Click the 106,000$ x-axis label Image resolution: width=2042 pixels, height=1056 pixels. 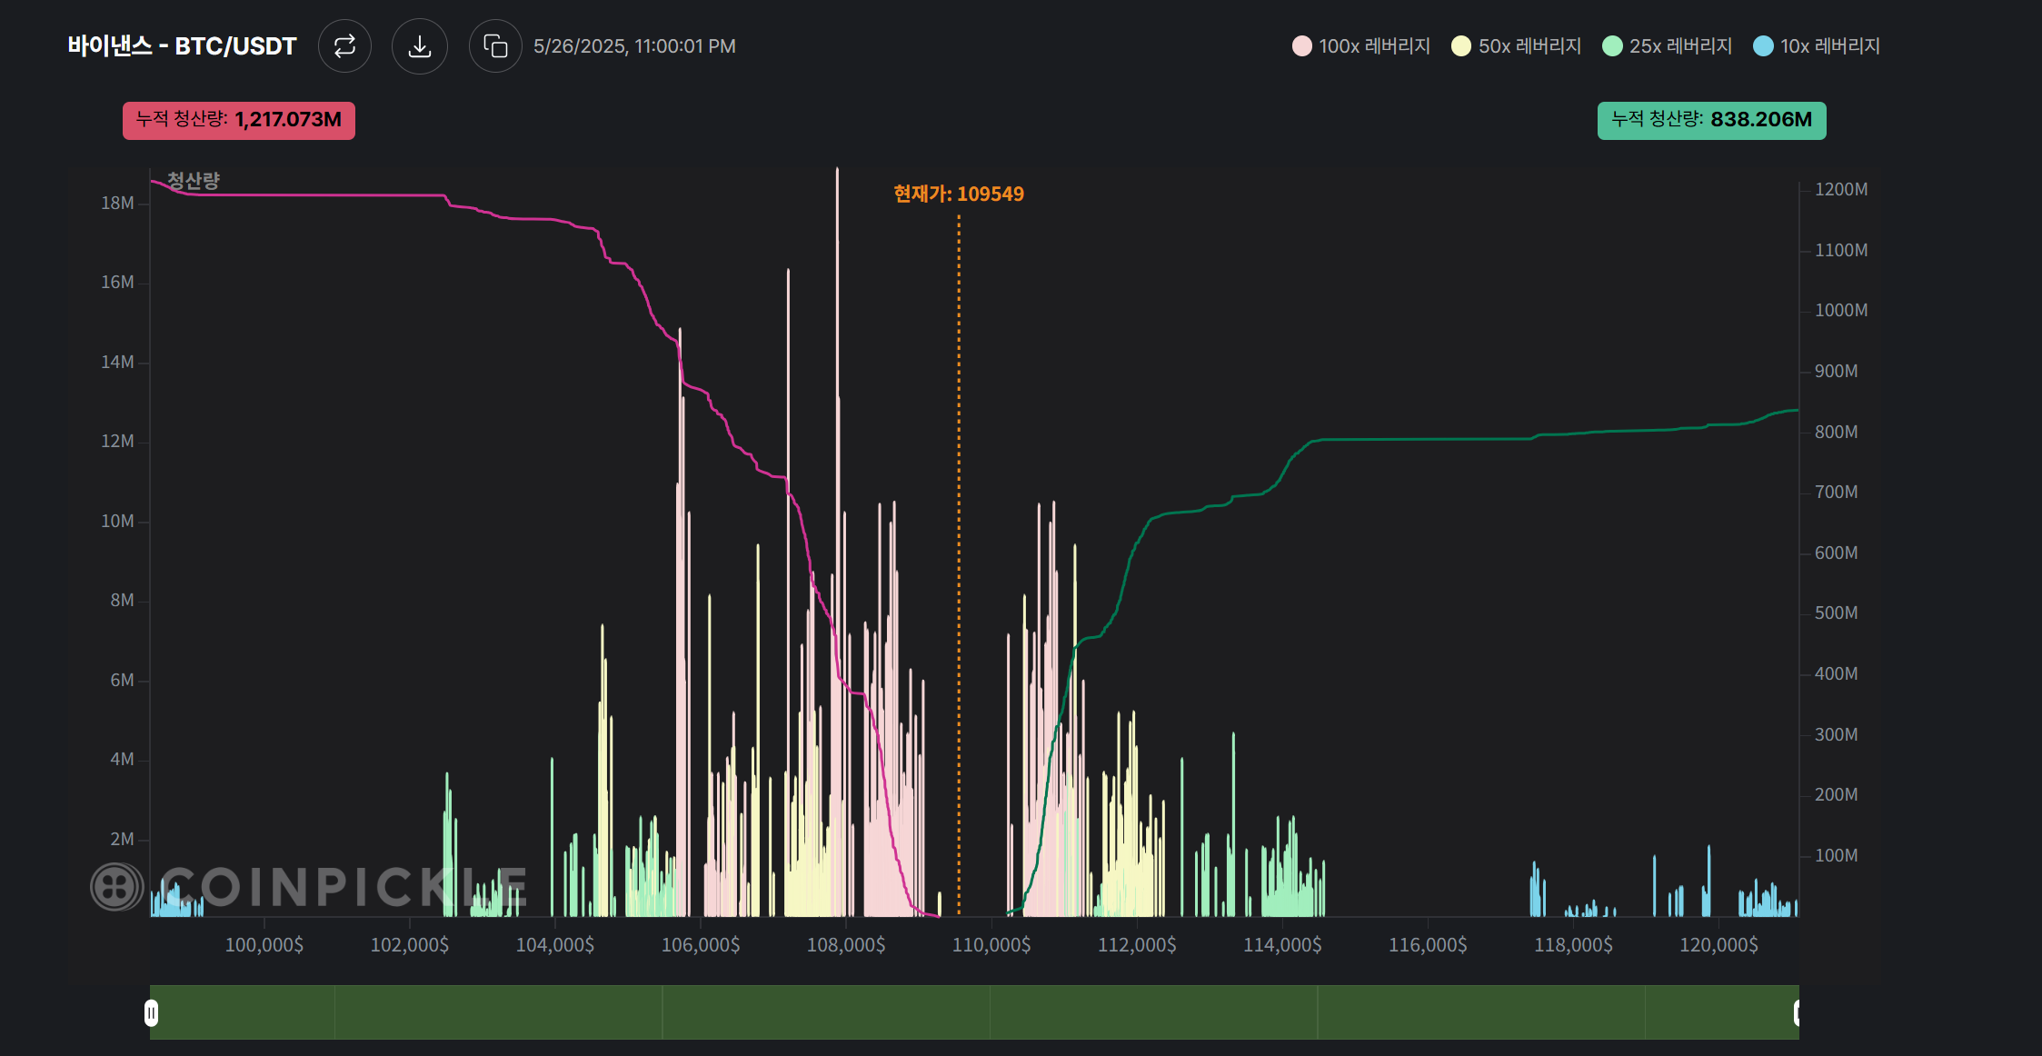[x=701, y=945]
